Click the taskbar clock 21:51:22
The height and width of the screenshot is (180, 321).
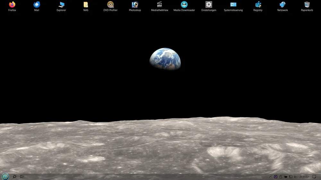pyautogui.click(x=304, y=177)
